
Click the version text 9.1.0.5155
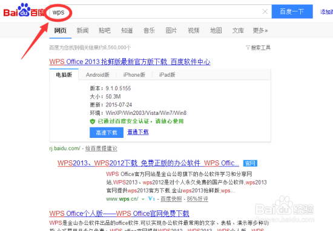coord(118,88)
